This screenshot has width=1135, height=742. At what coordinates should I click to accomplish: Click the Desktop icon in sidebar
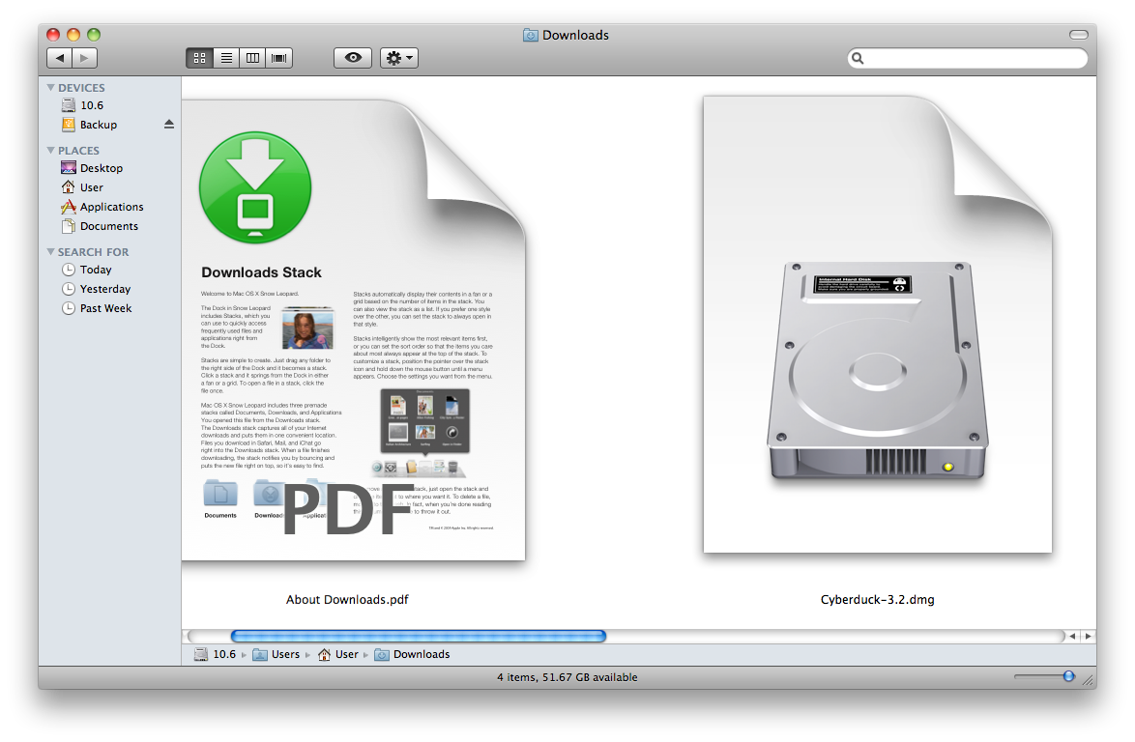point(68,168)
